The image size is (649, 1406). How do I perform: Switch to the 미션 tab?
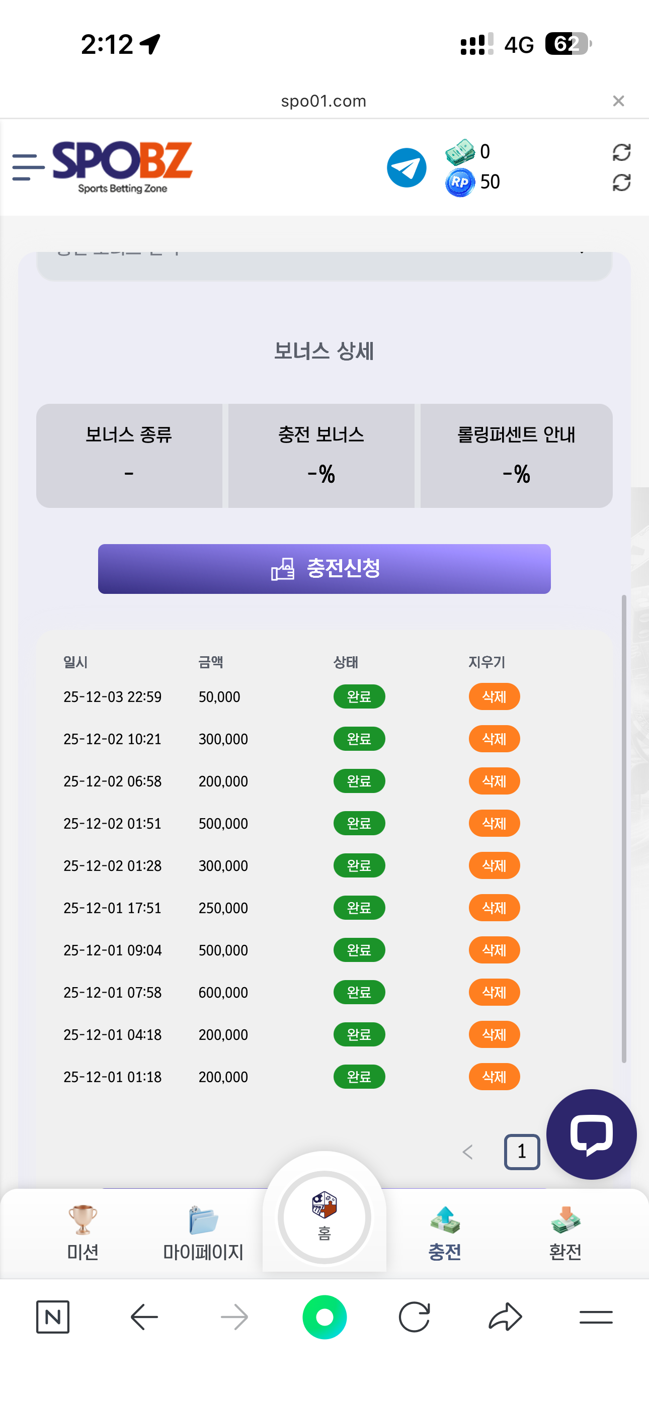(x=83, y=1233)
